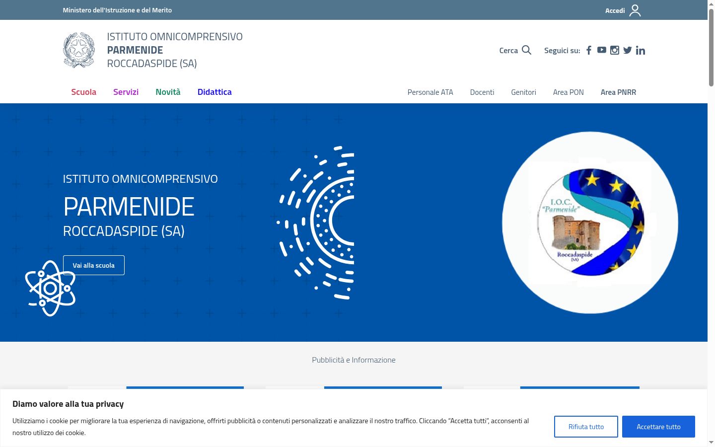Click the Cerca search label

point(508,50)
